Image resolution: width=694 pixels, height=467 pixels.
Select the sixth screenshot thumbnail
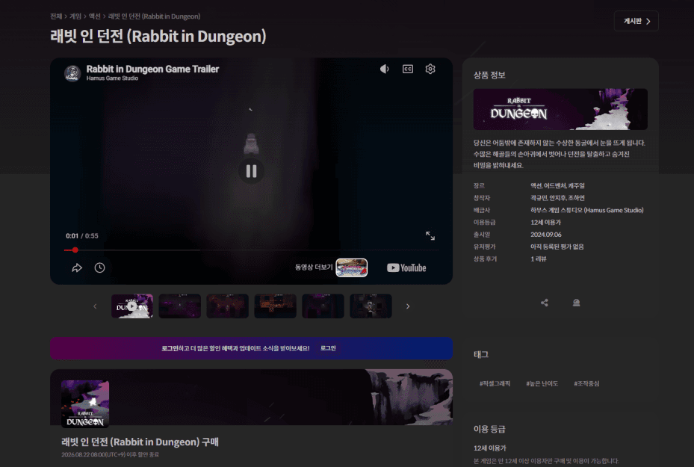coord(371,306)
